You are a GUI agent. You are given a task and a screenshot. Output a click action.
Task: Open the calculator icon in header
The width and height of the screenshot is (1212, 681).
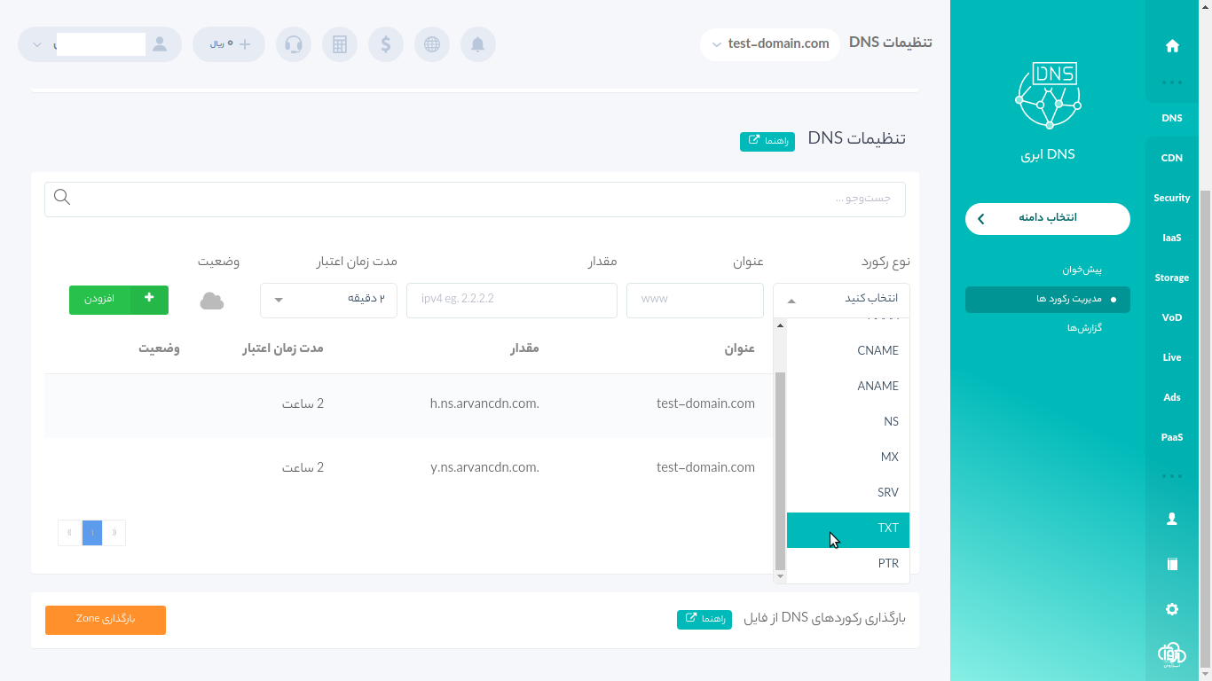pyautogui.click(x=340, y=44)
